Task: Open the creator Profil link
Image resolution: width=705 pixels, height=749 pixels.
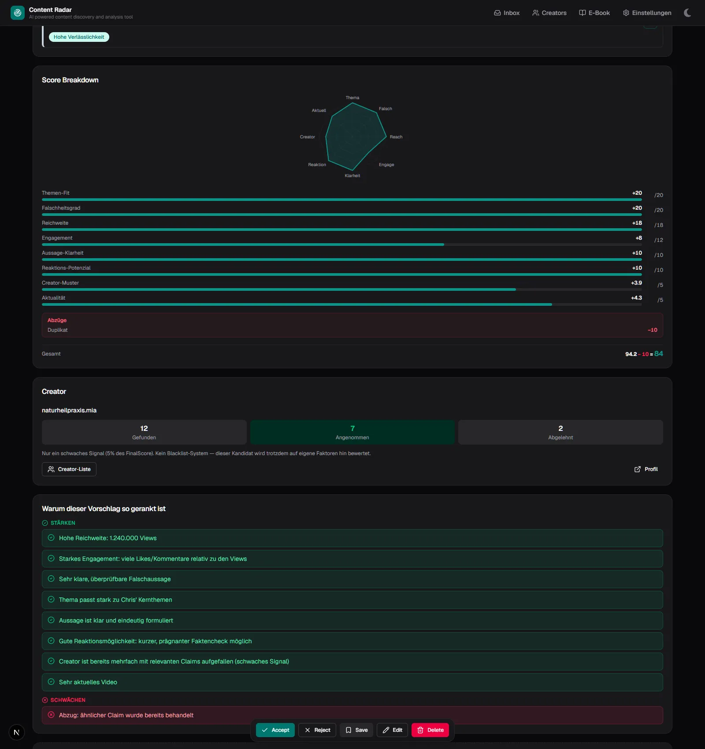Action: click(646, 469)
